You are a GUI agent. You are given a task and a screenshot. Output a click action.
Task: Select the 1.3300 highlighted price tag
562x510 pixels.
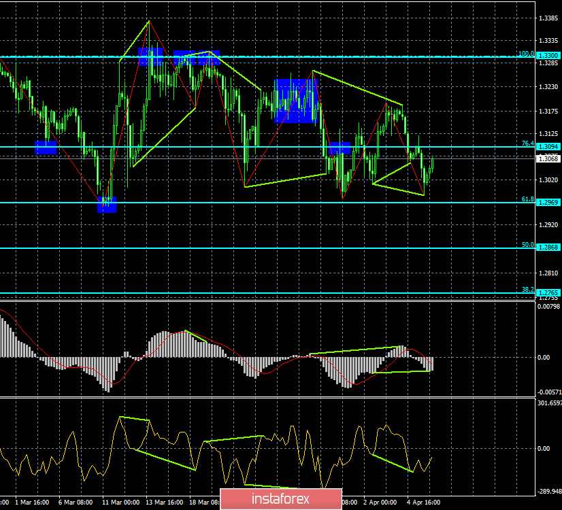tap(548, 56)
